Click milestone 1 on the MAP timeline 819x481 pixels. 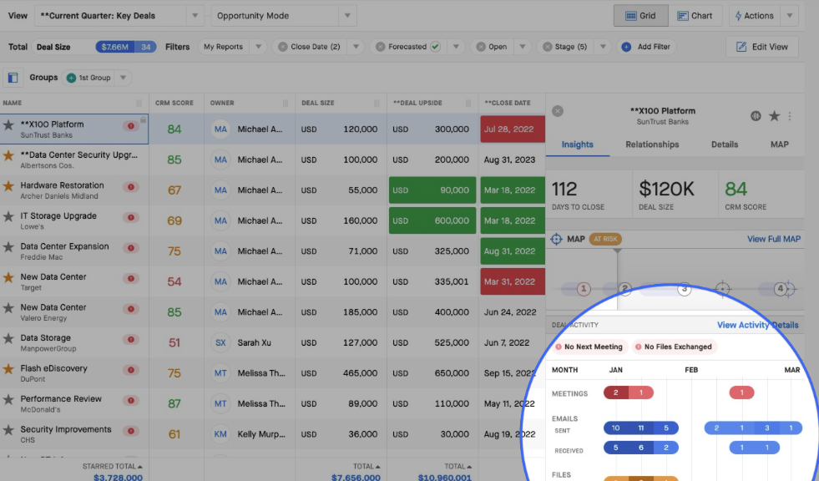click(x=584, y=289)
